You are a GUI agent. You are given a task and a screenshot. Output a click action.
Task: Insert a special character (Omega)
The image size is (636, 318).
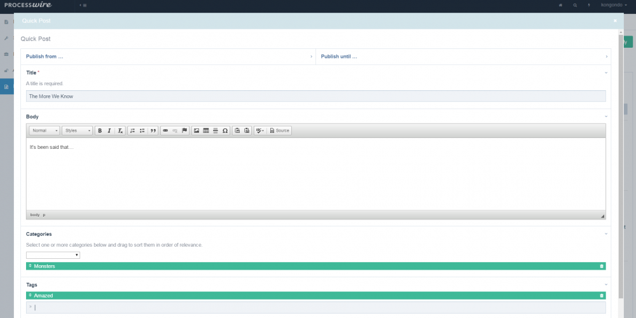[x=225, y=130]
